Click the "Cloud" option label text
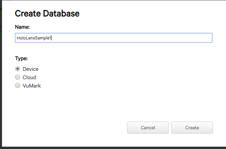Image resolution: width=226 pixels, height=149 pixels. (x=29, y=78)
